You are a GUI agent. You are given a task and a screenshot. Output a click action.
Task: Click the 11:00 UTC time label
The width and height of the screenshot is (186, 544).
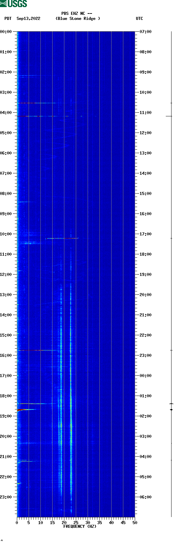click(x=146, y=113)
